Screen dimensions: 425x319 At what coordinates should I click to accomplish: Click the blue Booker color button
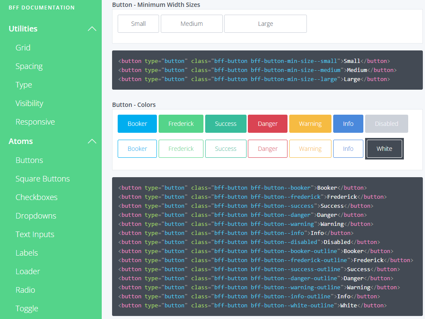point(137,123)
